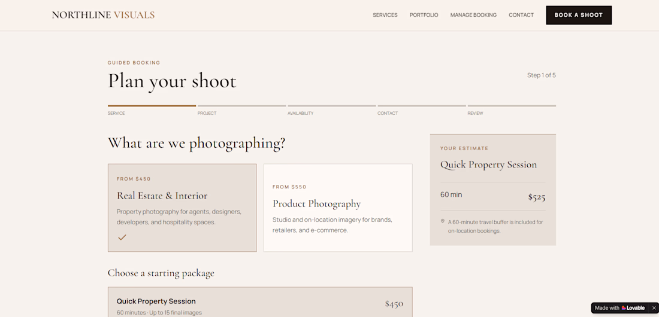Image resolution: width=659 pixels, height=317 pixels.
Task: Click the FROM $550 label
Action: point(289,187)
